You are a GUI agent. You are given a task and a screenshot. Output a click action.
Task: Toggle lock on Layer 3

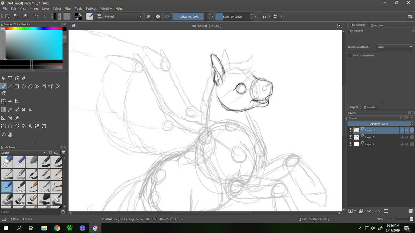point(402,130)
